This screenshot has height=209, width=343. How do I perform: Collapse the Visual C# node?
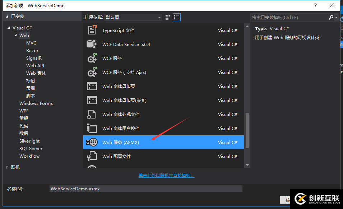[x=9, y=28]
